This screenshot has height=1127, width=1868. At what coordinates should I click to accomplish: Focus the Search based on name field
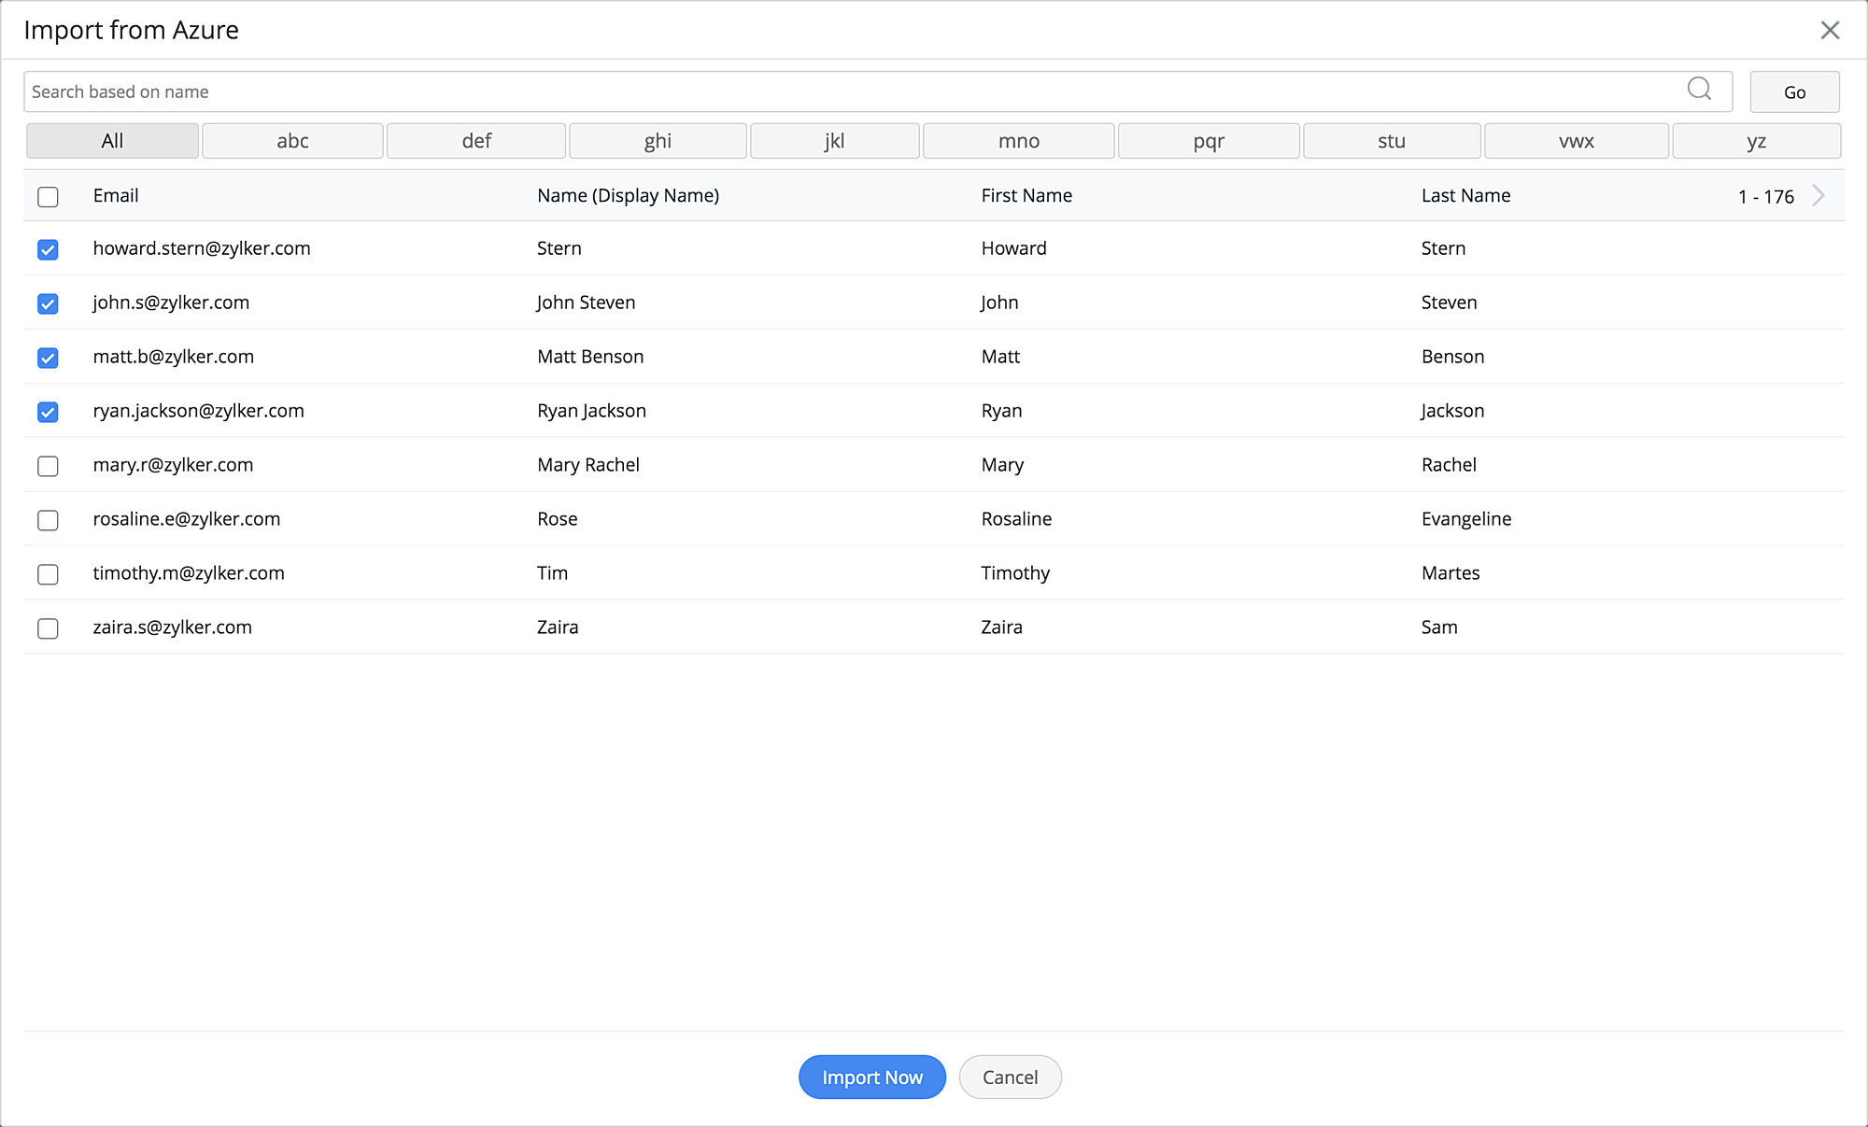841,92
